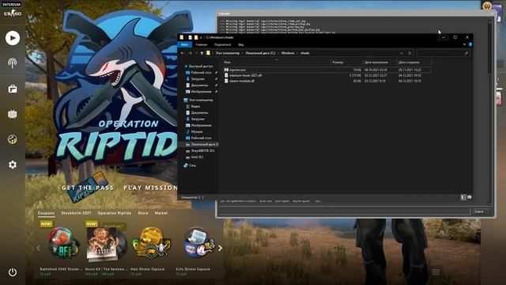Switch to the Operation Riptide store tab
This screenshot has height=285, width=506.
(115, 213)
